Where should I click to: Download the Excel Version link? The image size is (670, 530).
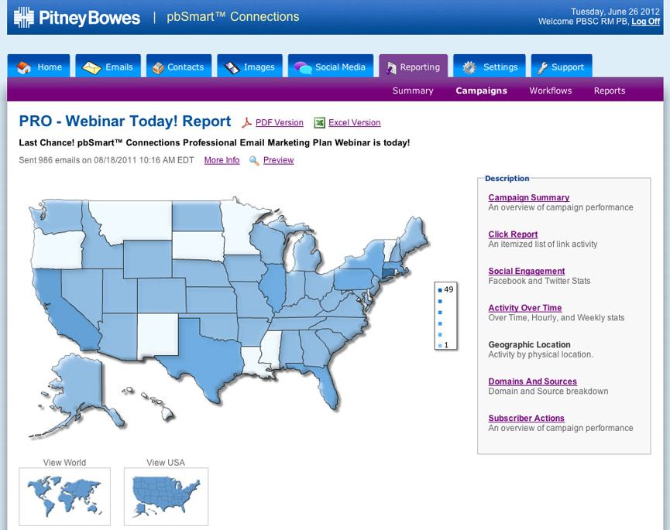click(x=354, y=122)
